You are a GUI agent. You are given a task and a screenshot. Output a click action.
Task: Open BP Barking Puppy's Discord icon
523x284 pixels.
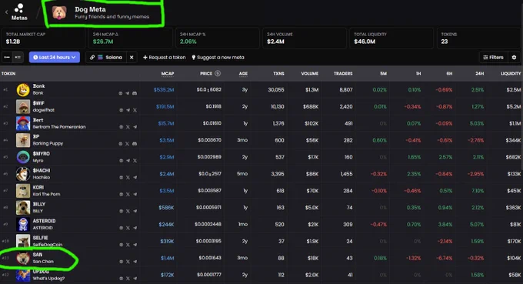pyautogui.click(x=135, y=144)
